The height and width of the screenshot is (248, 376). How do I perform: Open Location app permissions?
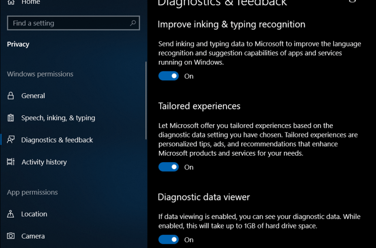coord(34,214)
